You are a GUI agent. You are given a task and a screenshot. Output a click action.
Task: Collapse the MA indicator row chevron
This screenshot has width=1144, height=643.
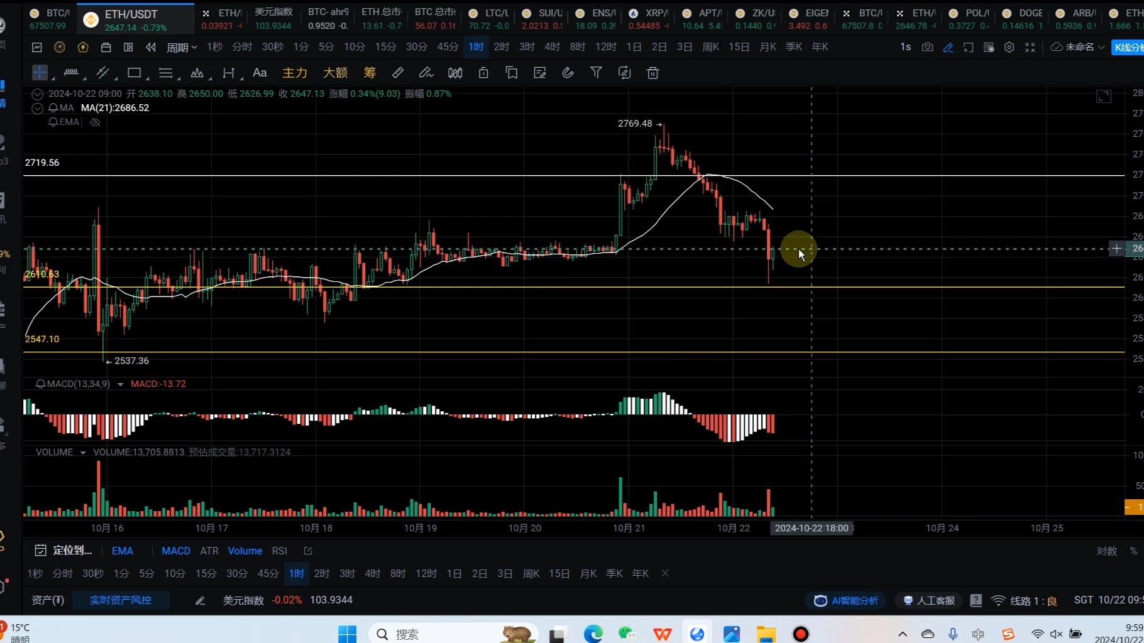pos(38,108)
